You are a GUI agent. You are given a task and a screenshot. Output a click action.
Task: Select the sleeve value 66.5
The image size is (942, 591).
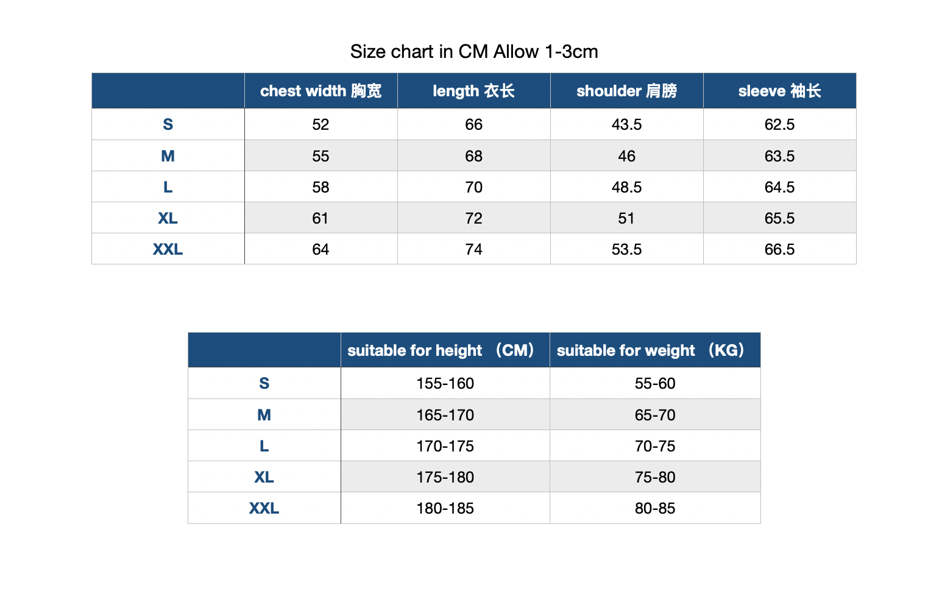click(x=779, y=249)
